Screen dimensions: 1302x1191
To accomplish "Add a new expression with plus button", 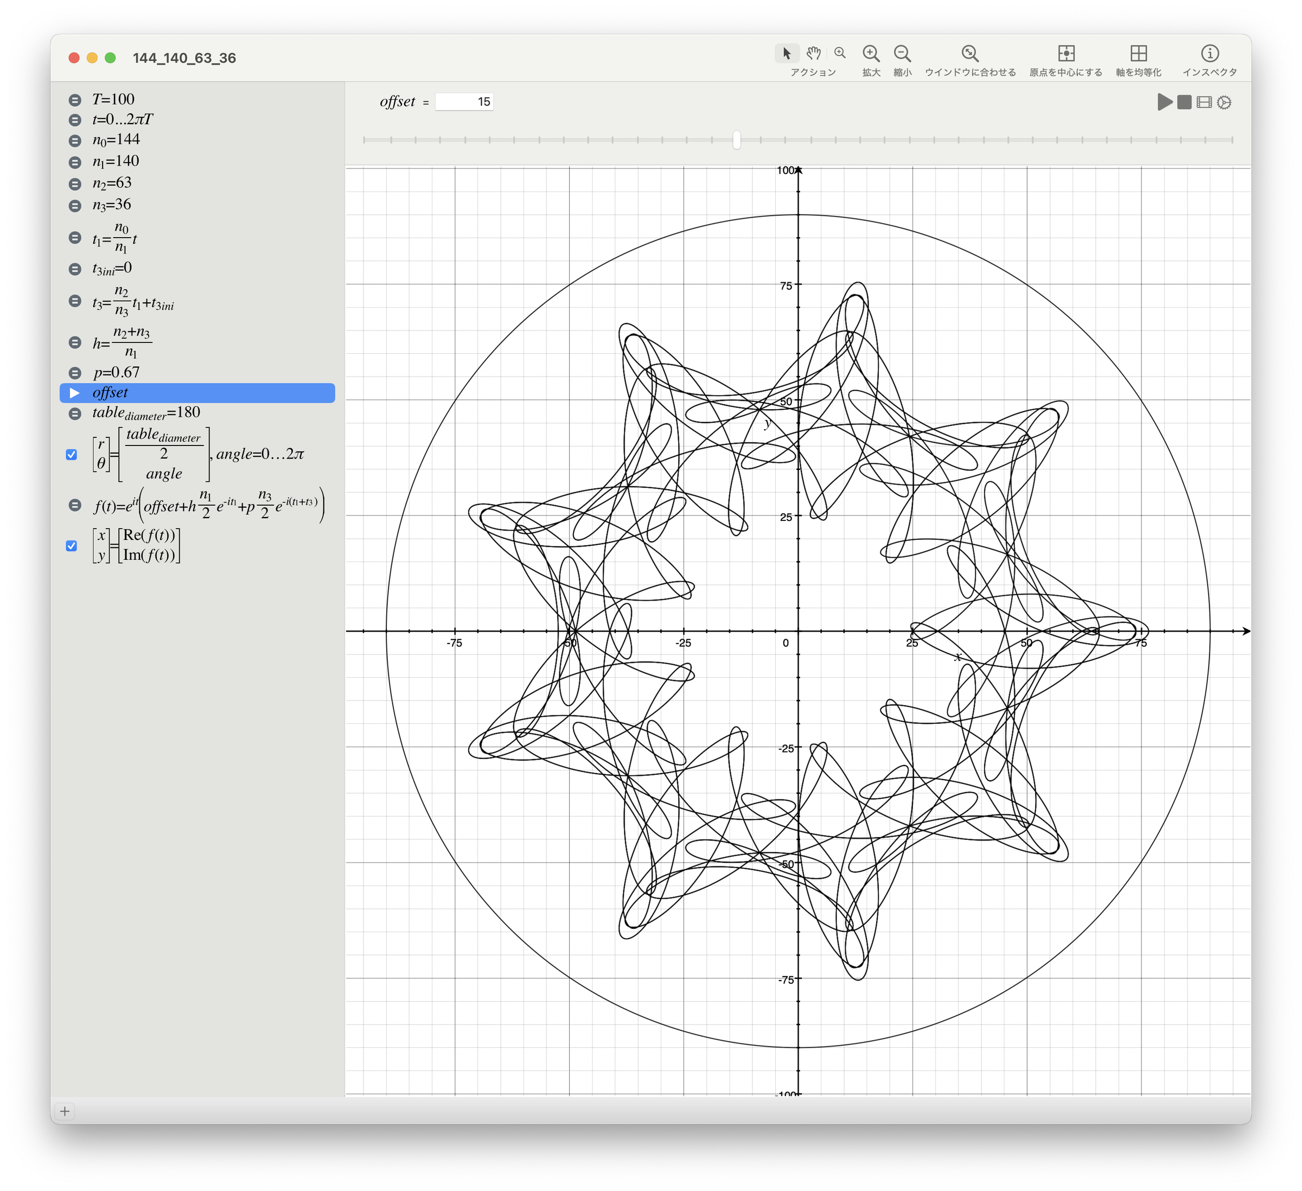I will [x=65, y=1111].
